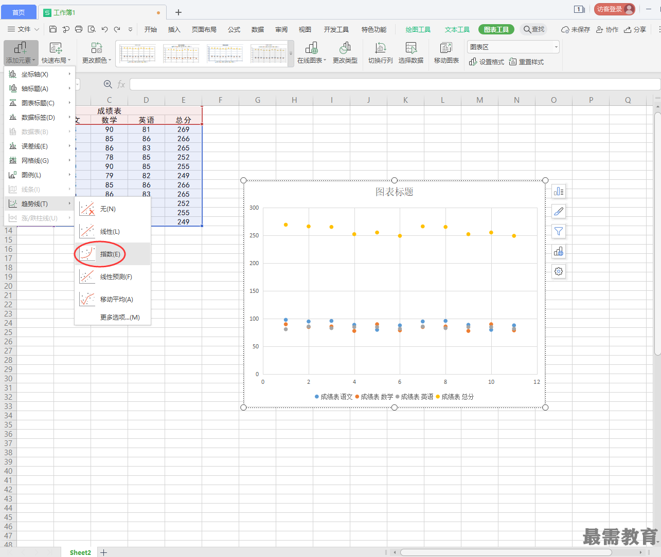Click Move Chart (移动图表)

coord(446,53)
